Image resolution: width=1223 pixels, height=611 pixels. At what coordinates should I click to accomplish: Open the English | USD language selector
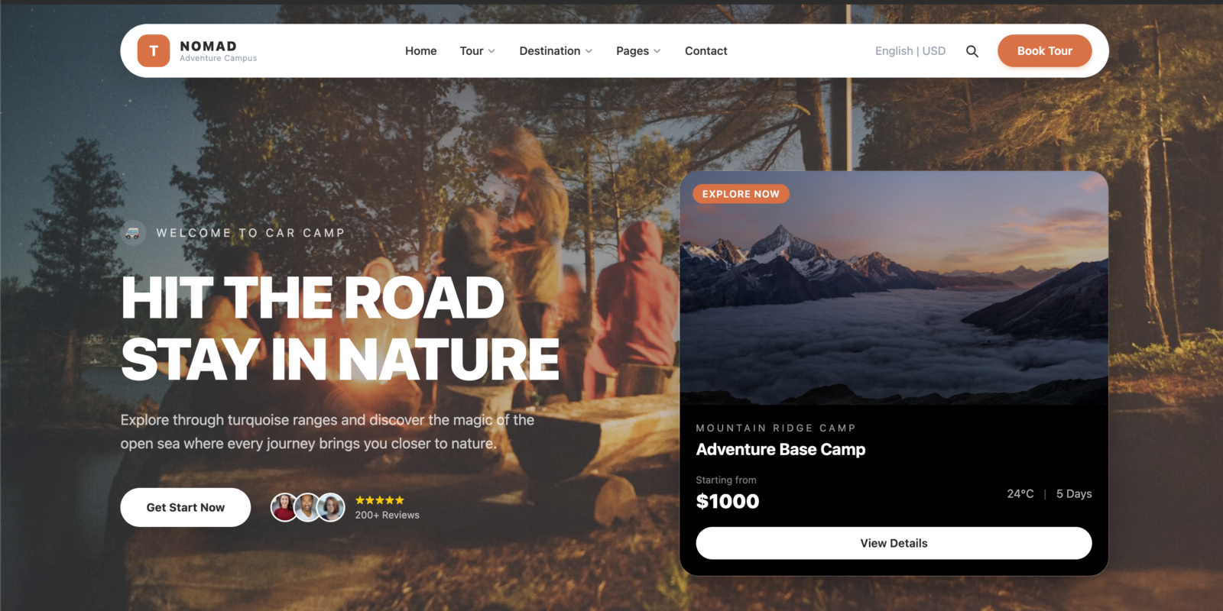click(x=910, y=51)
